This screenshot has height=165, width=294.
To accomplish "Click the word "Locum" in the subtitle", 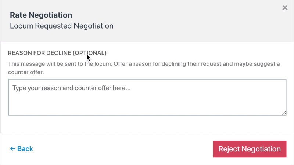I will 20,26.
